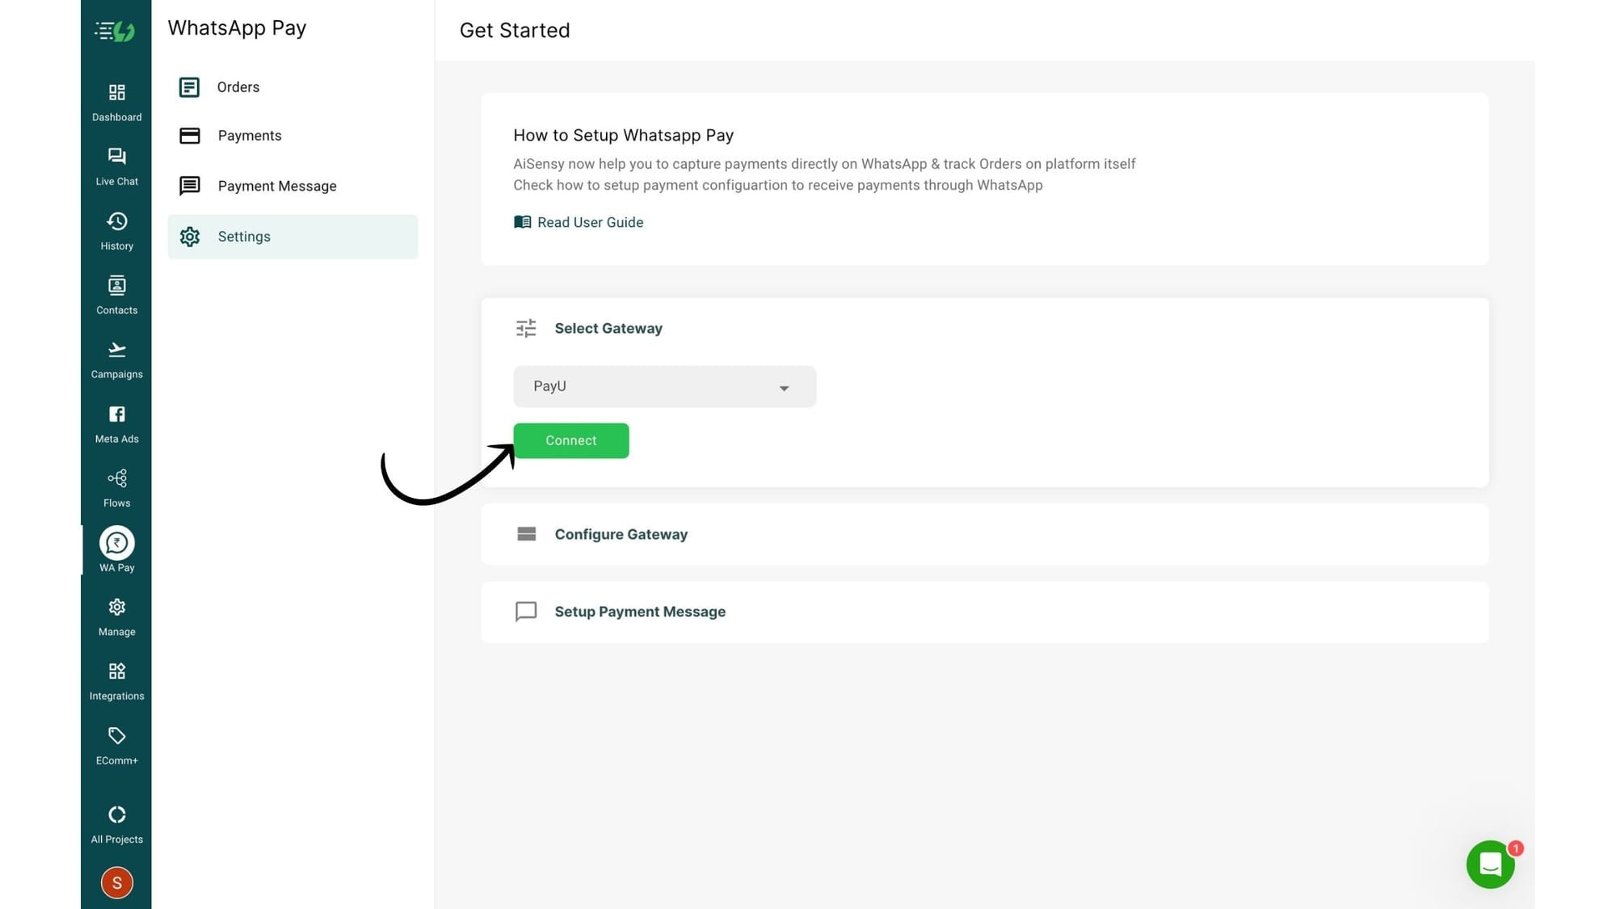Select Payments menu item
The width and height of the screenshot is (1616, 909).
tap(249, 136)
